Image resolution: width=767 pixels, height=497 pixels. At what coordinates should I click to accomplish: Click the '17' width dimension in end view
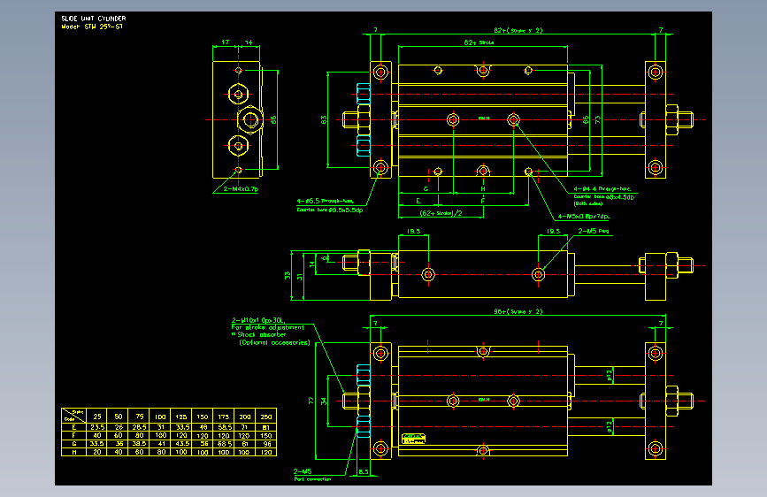click(225, 42)
